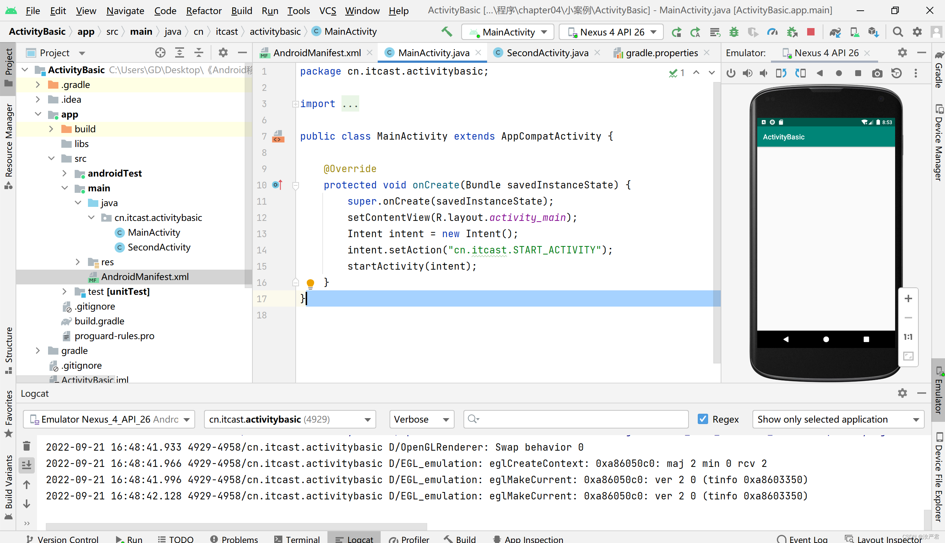Switch to the SecondActivity.java tab
945x543 pixels.
point(547,53)
